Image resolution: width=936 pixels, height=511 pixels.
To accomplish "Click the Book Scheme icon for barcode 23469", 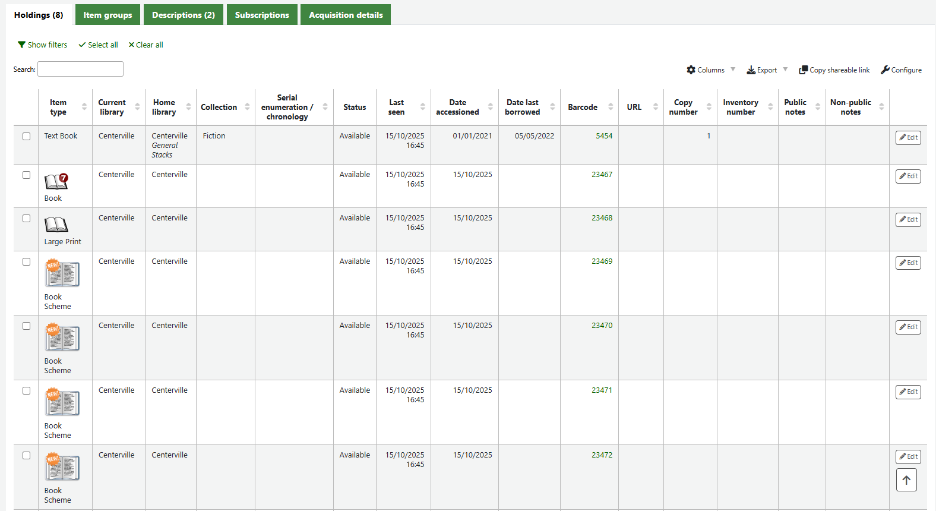I will click(62, 274).
